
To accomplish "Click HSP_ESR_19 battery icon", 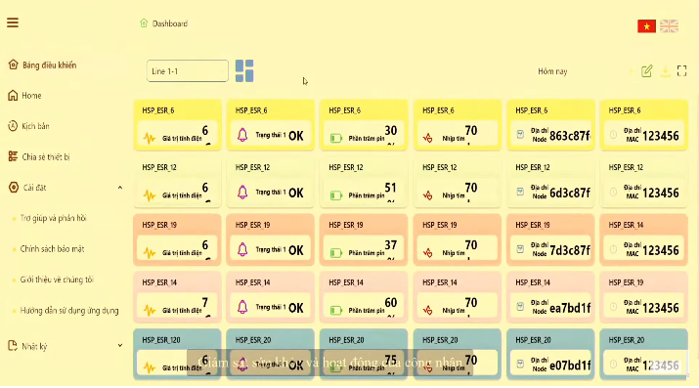I will point(335,253).
